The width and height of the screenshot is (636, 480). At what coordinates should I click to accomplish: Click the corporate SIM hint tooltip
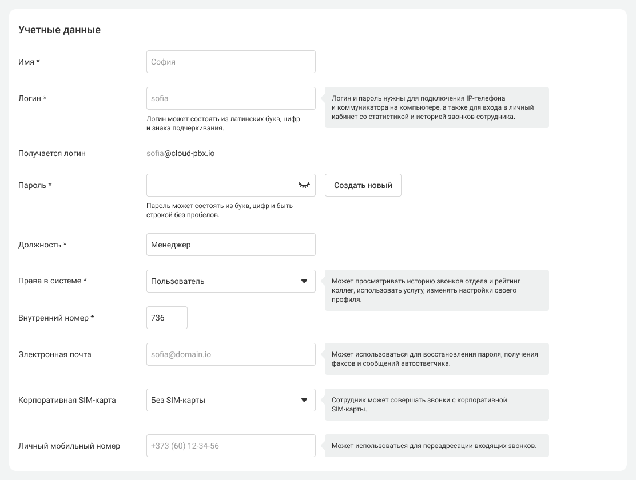436,405
